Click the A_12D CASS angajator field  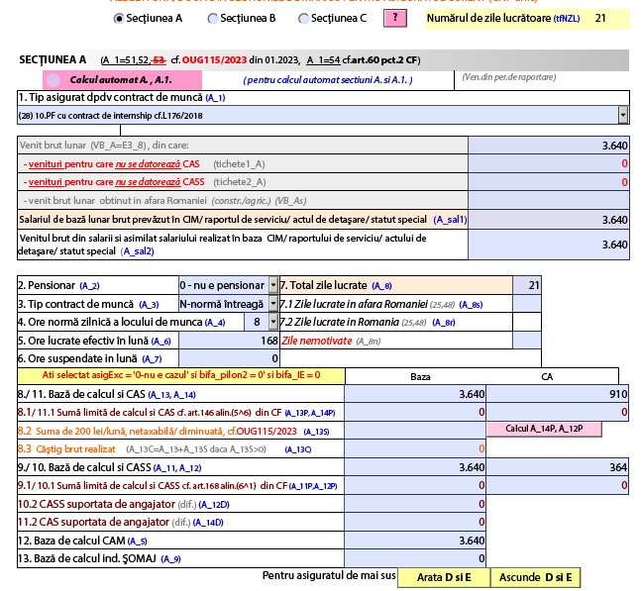[x=415, y=504]
